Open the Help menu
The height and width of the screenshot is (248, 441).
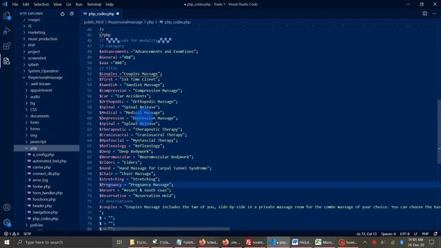point(110,4)
